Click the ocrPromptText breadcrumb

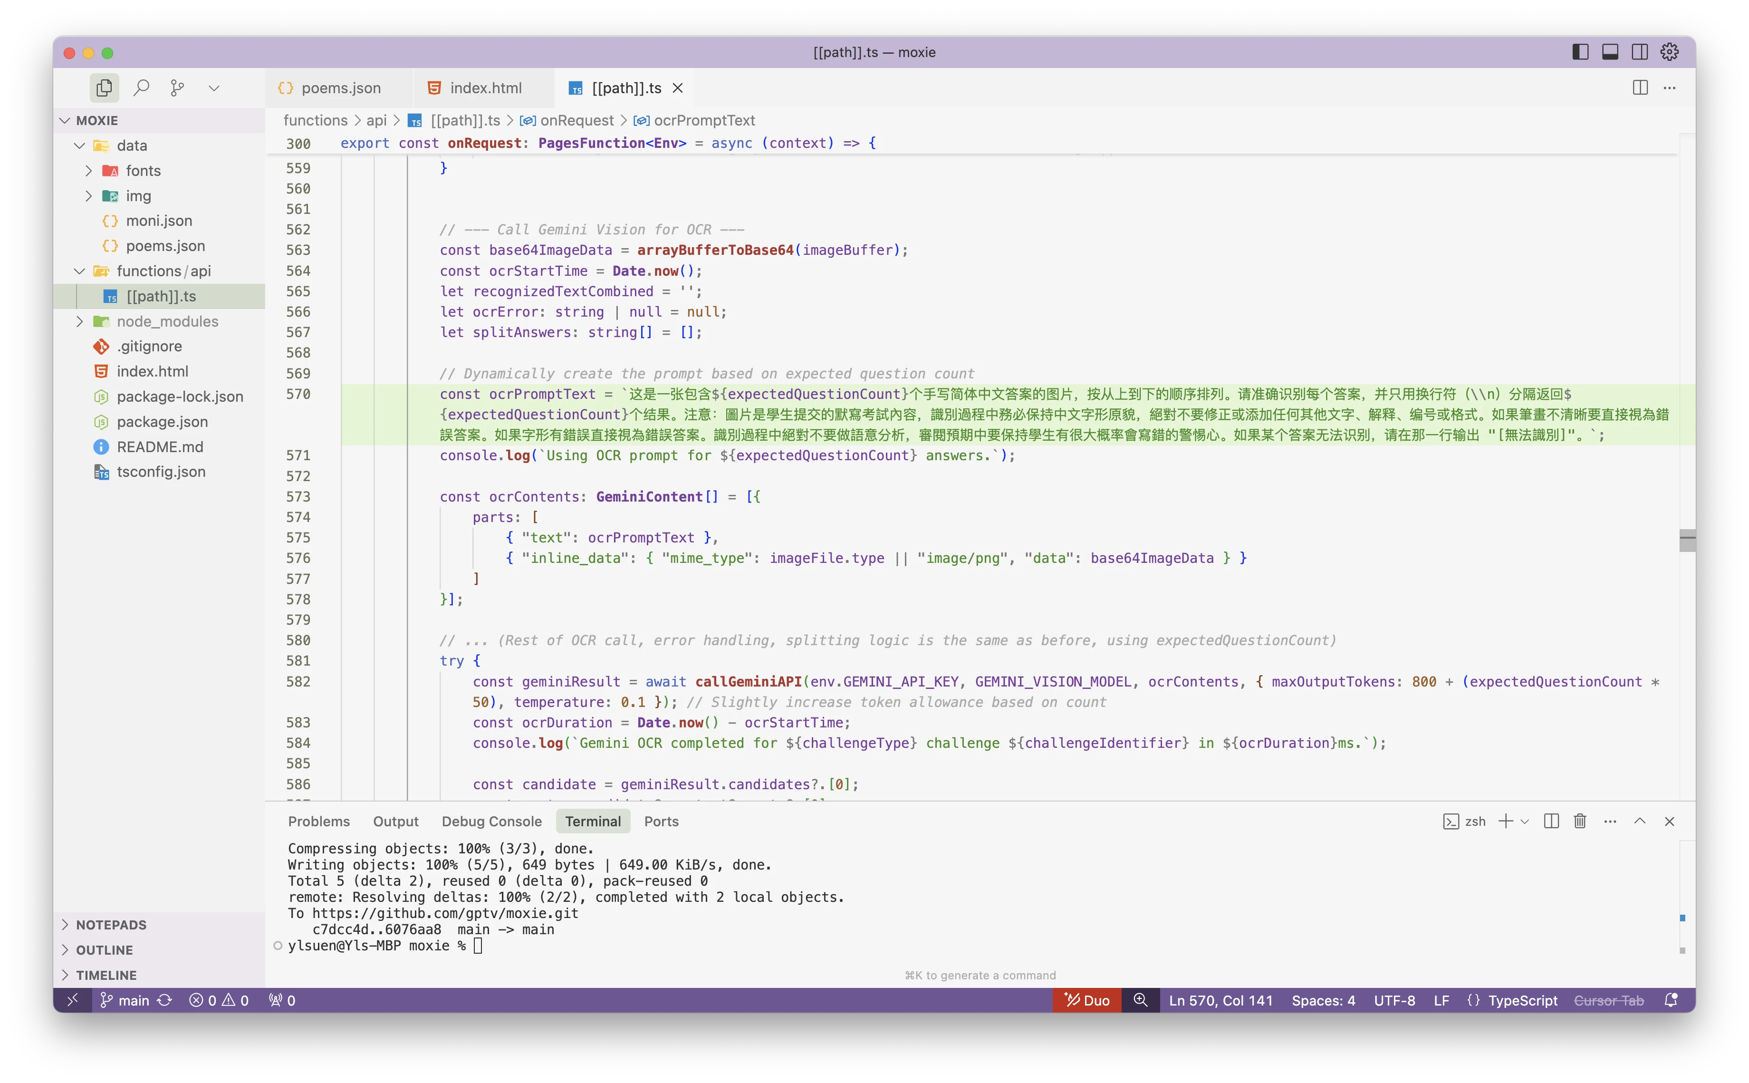point(705,120)
